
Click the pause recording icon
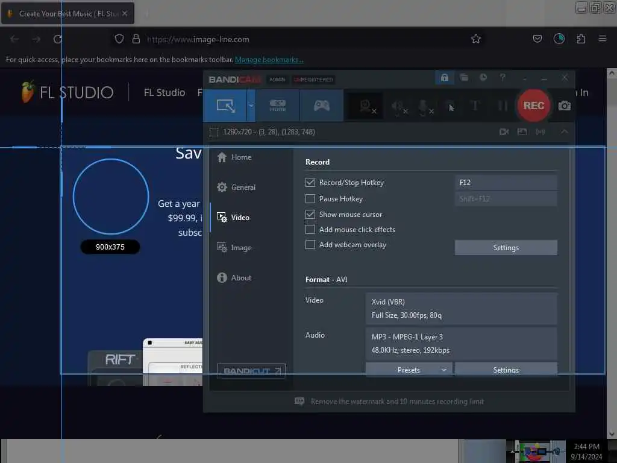[x=503, y=106]
